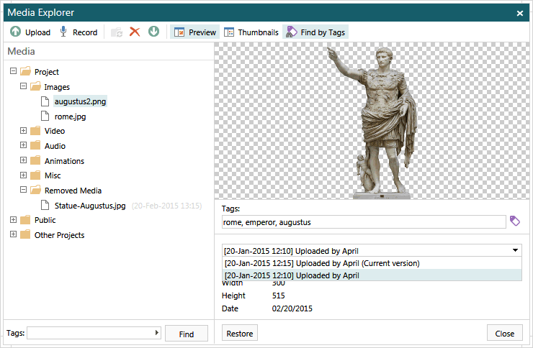
Task: Select the Other Projects folder label
Action: coord(59,235)
